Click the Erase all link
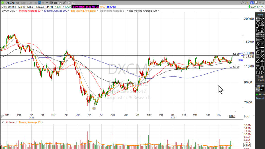 (x=260, y=99)
